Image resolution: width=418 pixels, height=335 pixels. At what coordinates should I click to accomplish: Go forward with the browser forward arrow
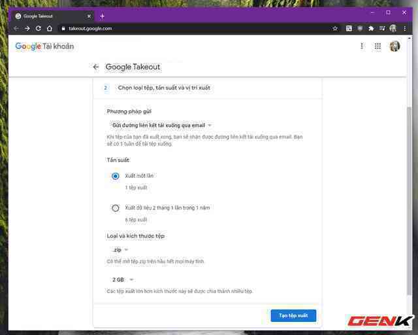(x=27, y=28)
